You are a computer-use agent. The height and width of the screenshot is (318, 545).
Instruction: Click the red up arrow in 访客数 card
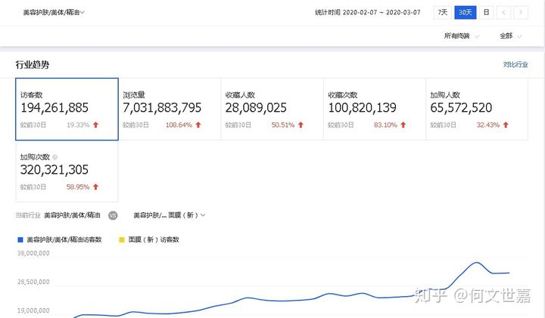pos(96,125)
